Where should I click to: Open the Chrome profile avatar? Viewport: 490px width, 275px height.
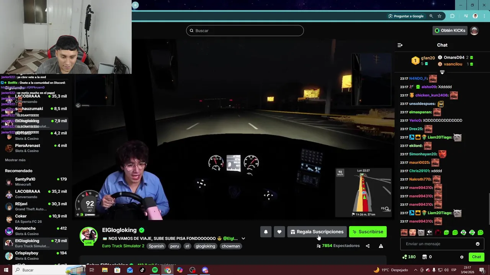[x=475, y=16]
